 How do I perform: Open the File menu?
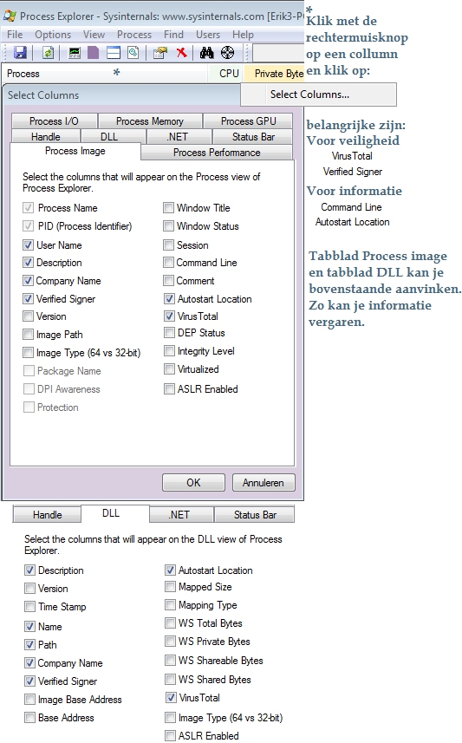click(x=15, y=35)
